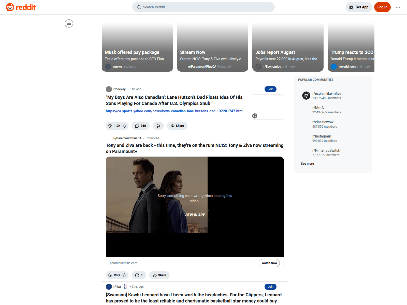Click the r/nba community avatar
The width and height of the screenshot is (407, 305).
[x=109, y=287]
